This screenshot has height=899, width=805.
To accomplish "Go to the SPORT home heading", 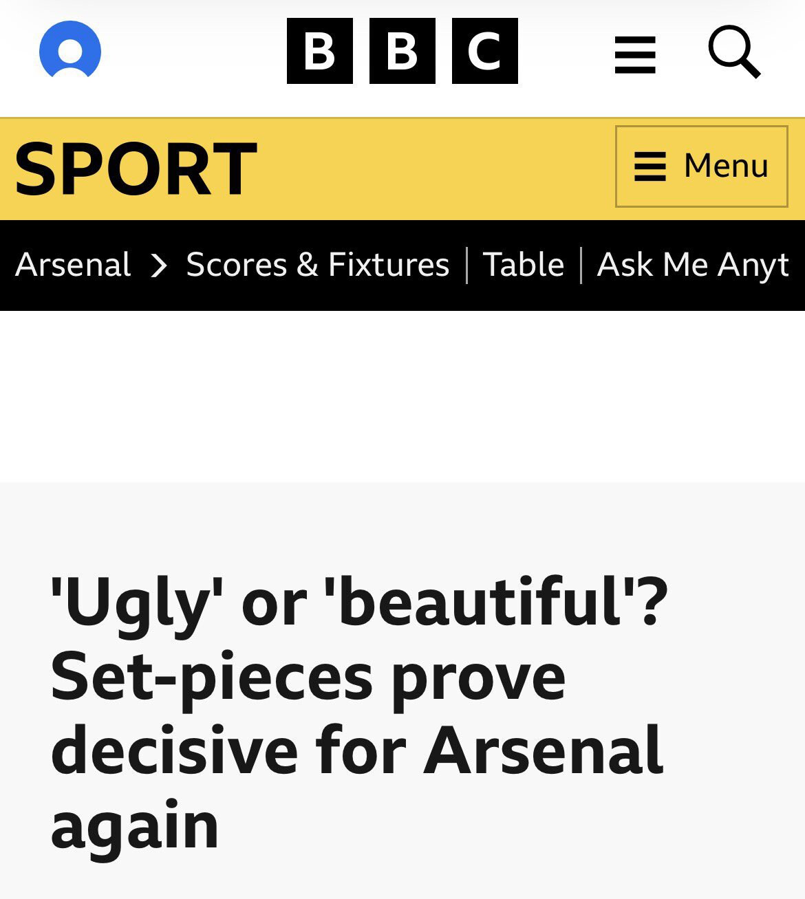I will (x=136, y=169).
